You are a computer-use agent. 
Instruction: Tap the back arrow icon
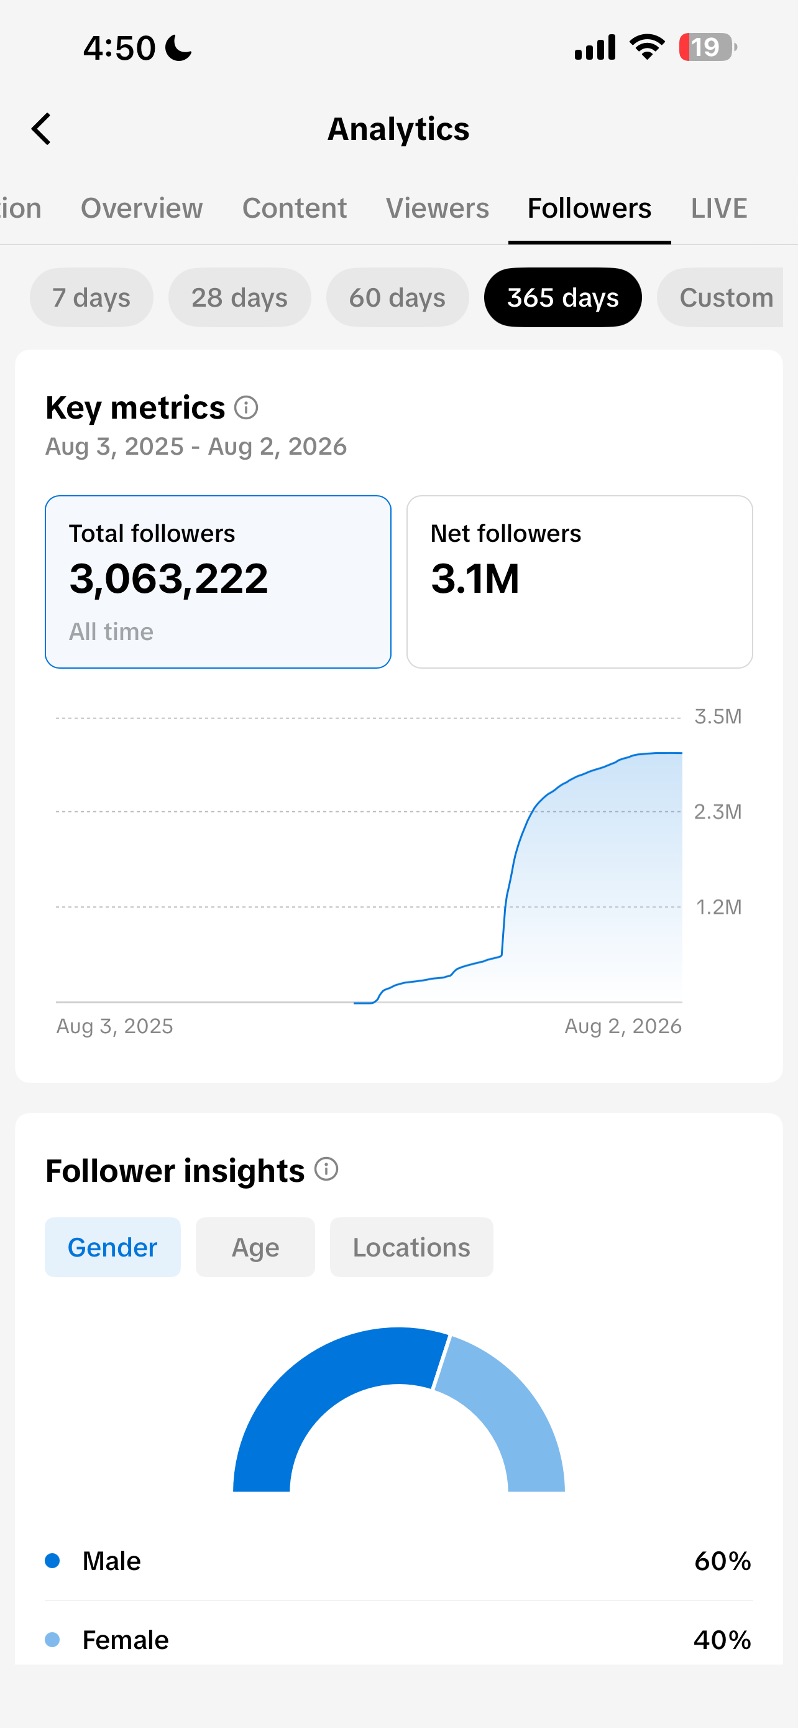point(42,129)
